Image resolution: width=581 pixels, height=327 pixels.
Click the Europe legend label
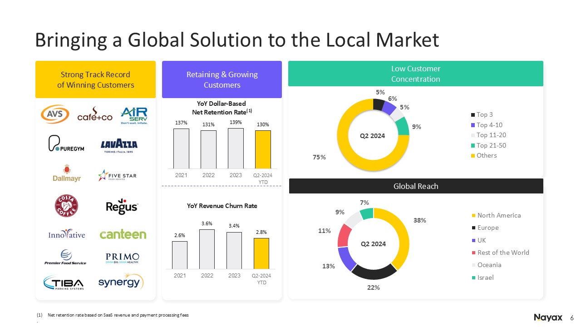488,228
